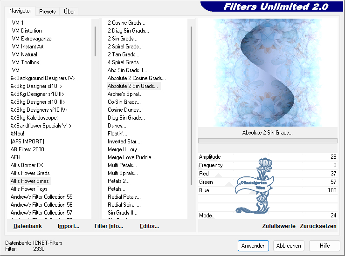
Task: Click Zufallswerte to randomize settings
Action: [279, 226]
